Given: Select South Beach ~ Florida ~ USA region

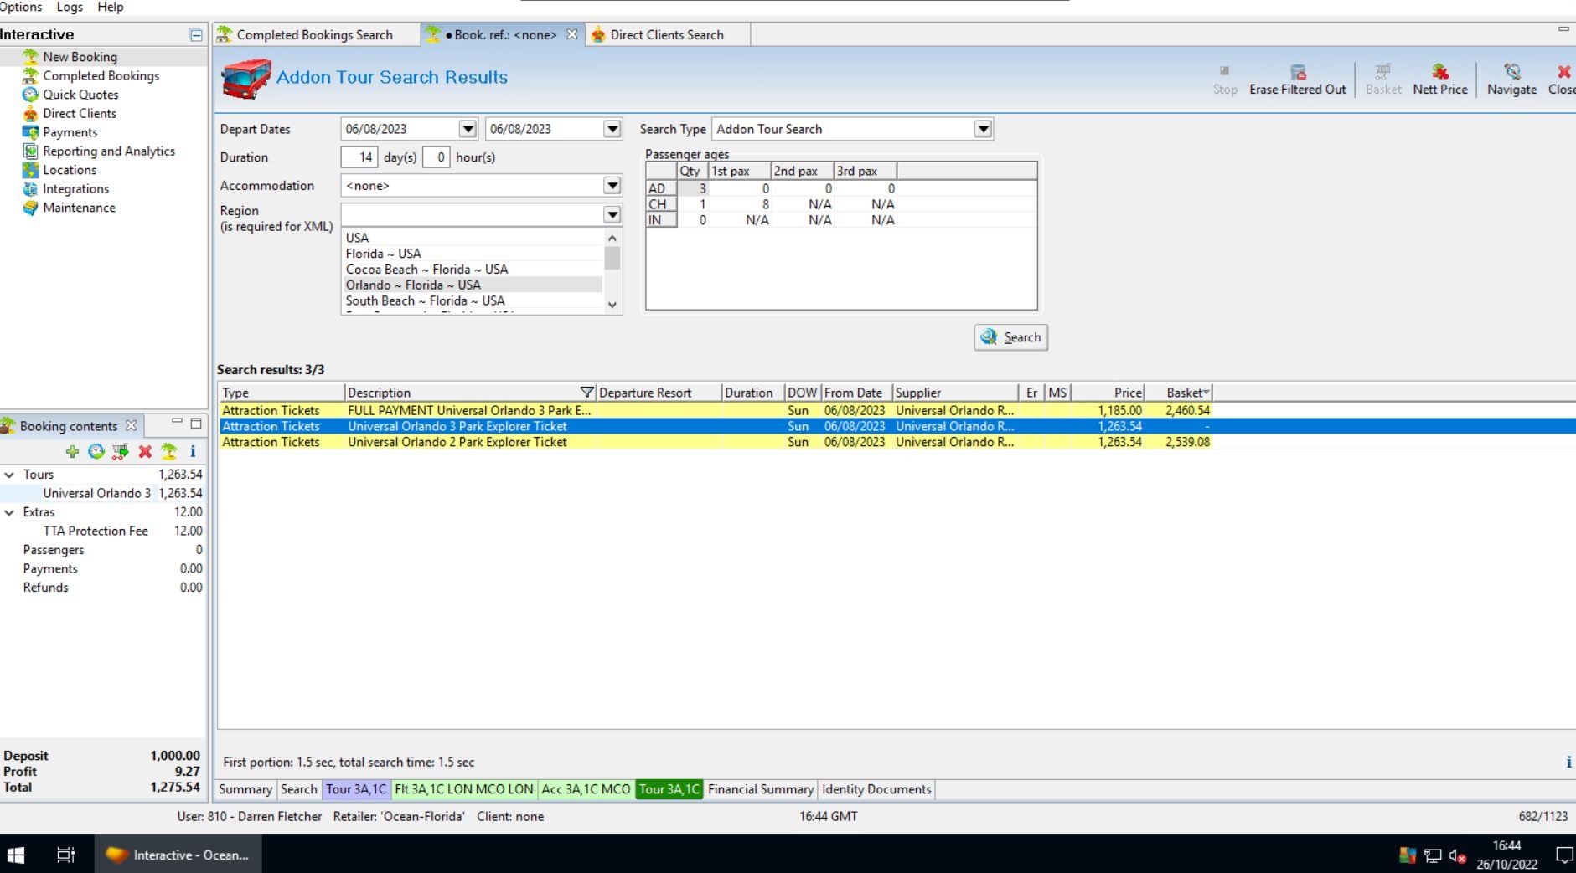Looking at the screenshot, I should pos(473,301).
